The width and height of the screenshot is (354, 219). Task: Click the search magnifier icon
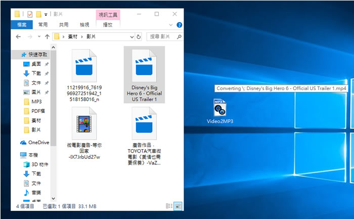click(x=179, y=36)
